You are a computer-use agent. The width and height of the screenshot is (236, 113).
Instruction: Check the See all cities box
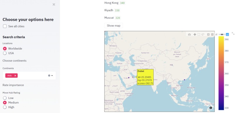tap(5, 26)
